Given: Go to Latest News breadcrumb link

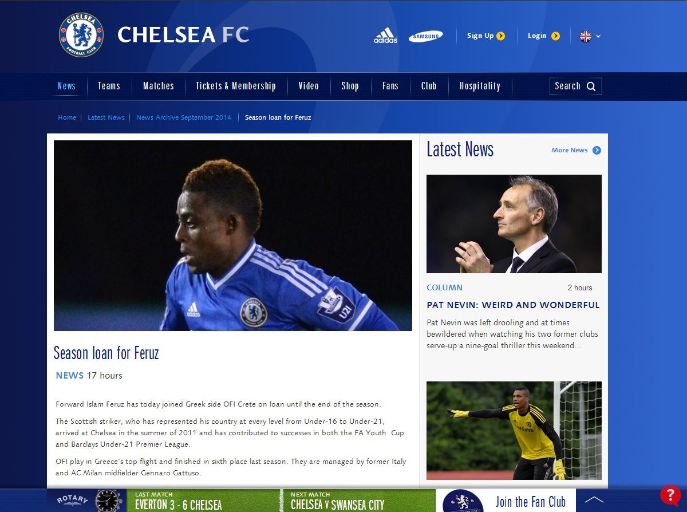Looking at the screenshot, I should coord(106,117).
